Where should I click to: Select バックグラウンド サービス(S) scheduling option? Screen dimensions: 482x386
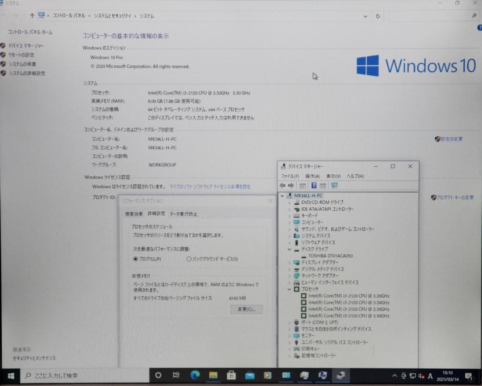190,259
